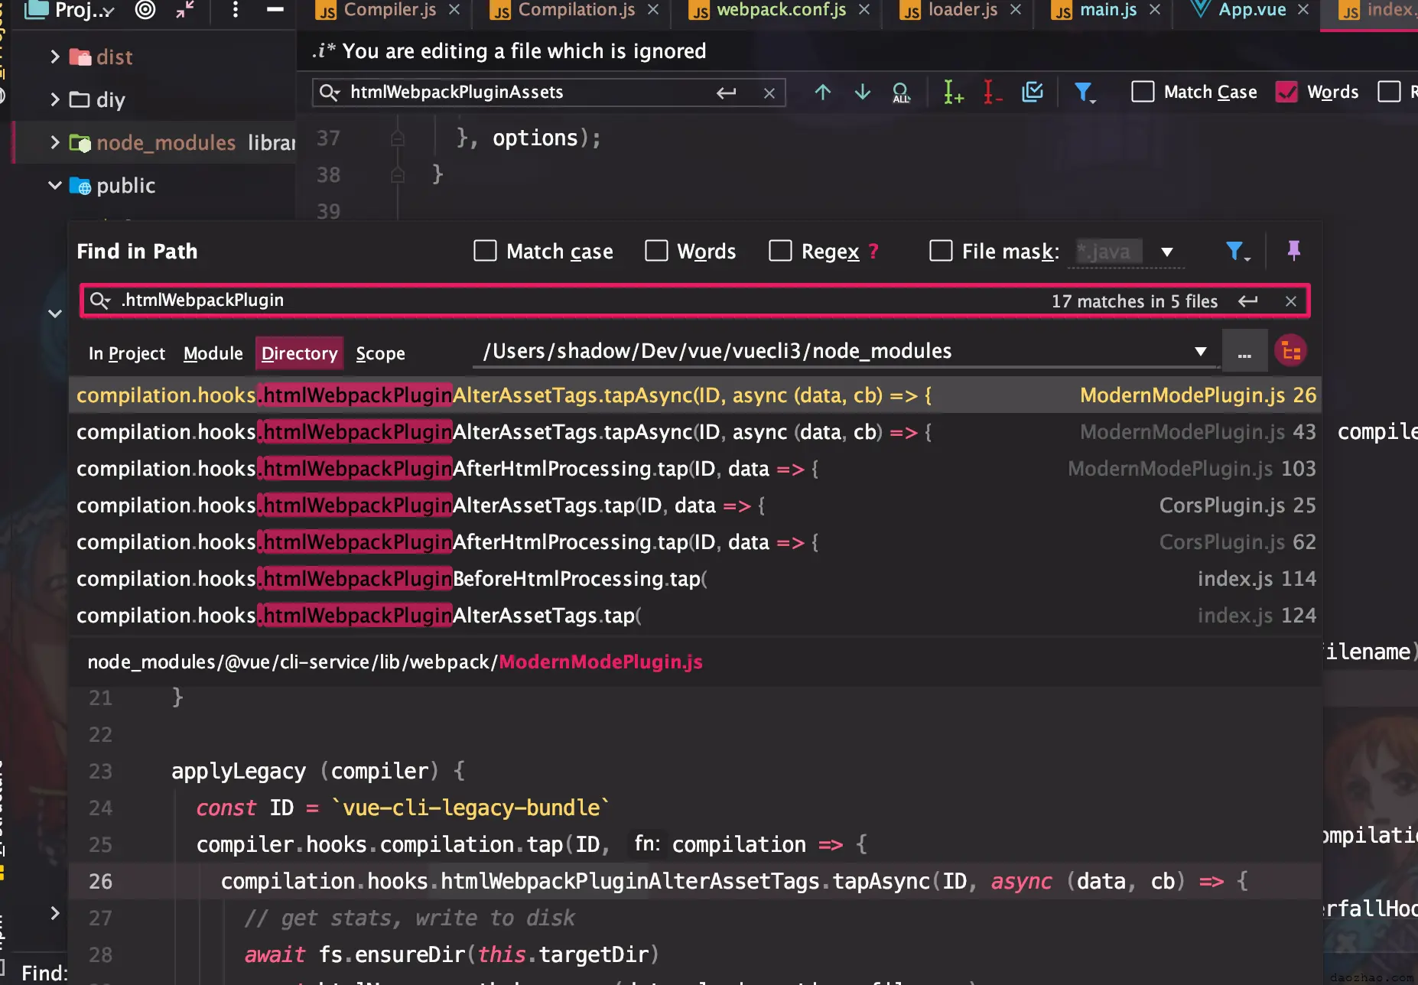The height and width of the screenshot is (985, 1418).
Task: Click the browse directory ellipsis button
Action: pos(1244,352)
